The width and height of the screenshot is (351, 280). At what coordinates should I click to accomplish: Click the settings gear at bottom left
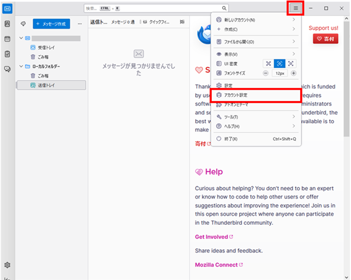click(7, 264)
